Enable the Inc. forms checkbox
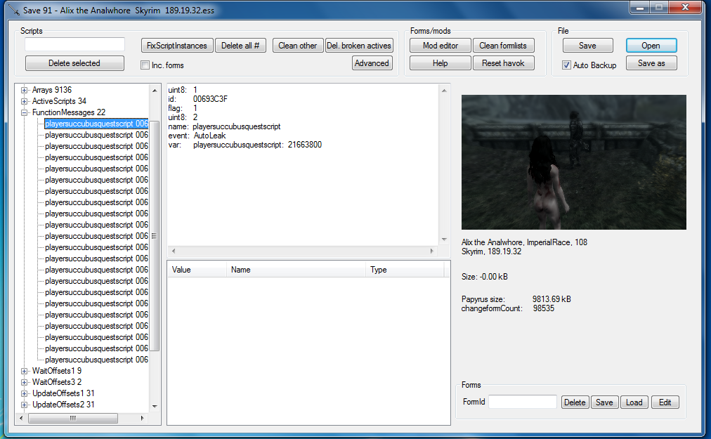711x439 pixels. (x=145, y=65)
